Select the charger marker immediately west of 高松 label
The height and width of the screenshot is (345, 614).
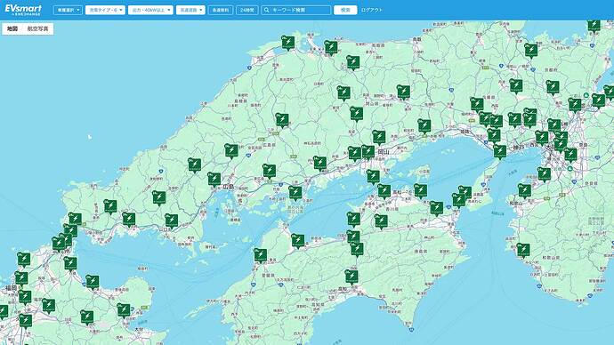tap(384, 191)
